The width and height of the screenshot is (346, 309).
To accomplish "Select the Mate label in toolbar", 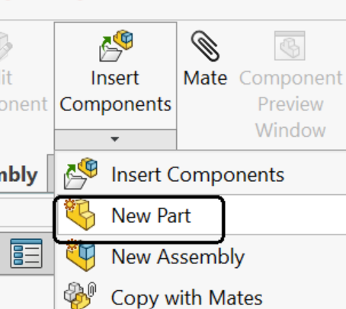I will pyautogui.click(x=205, y=78).
